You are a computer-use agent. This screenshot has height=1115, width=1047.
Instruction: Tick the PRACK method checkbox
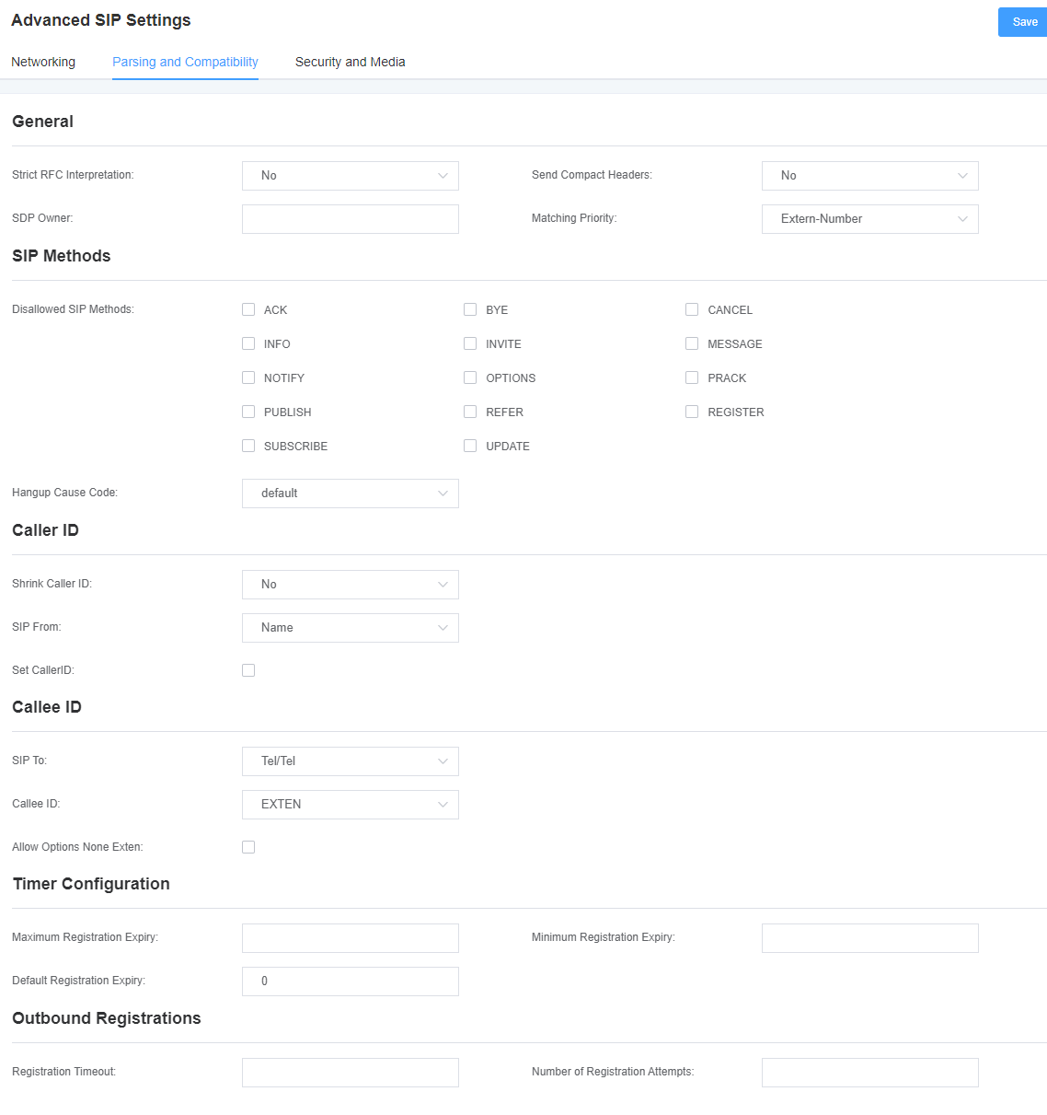692,377
